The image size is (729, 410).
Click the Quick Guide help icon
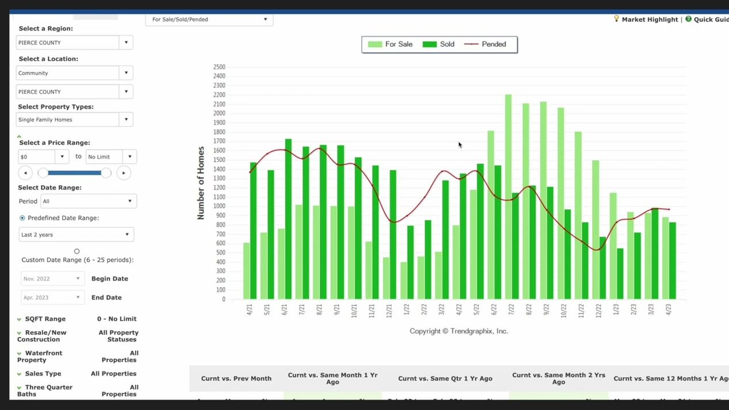(x=688, y=19)
